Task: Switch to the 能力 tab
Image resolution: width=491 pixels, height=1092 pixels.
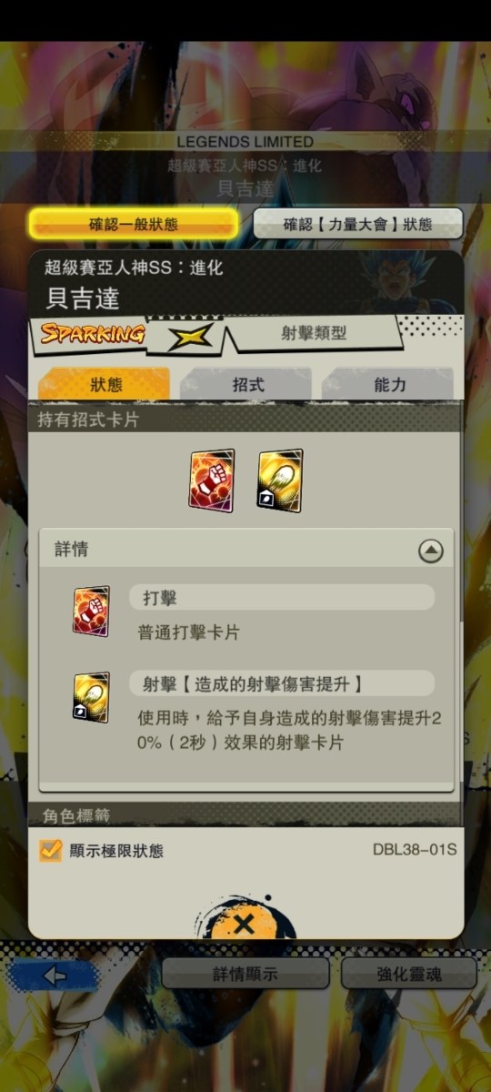Action: click(x=389, y=384)
